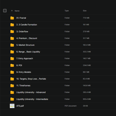Click Folder type in the 8. POI row

click(x=67, y=65)
